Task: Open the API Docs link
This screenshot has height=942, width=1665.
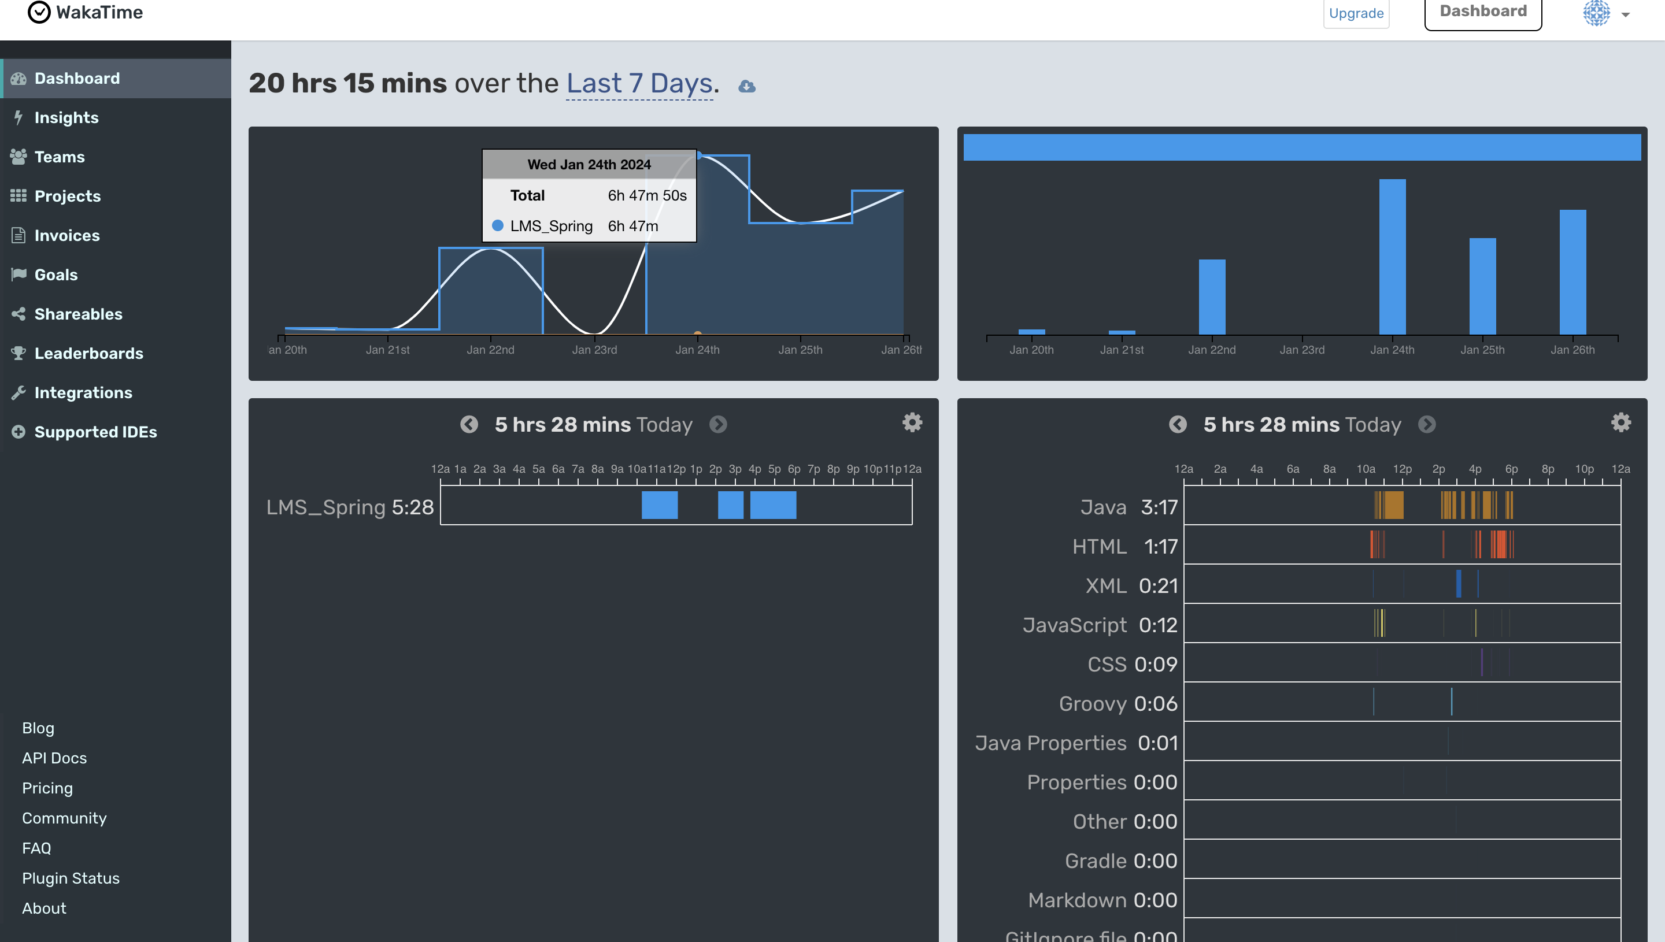Action: 54,758
